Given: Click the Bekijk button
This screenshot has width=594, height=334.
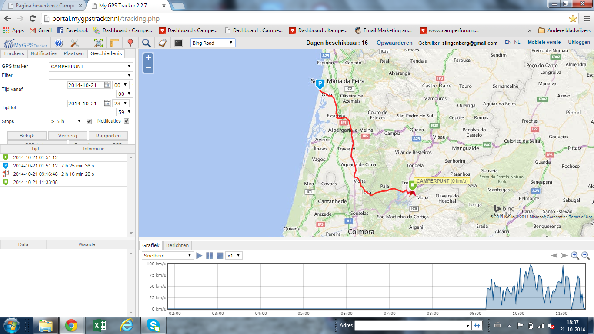Looking at the screenshot, I should click(x=27, y=136).
